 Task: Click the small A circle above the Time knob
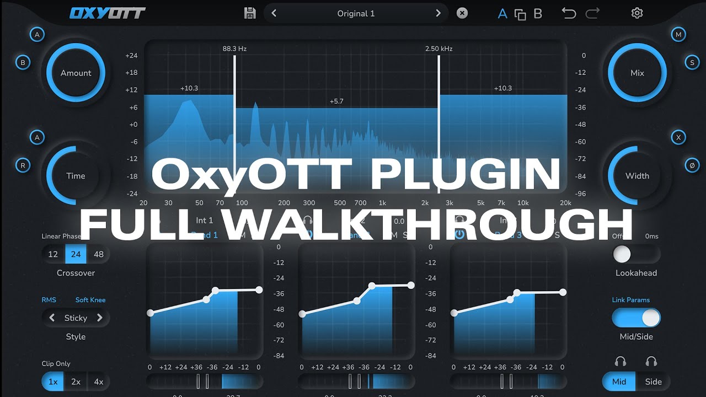point(37,137)
